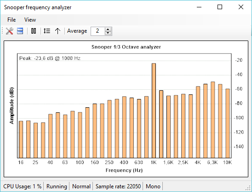Click the Frequency (Hz) axis label
Image resolution: width=252 pixels, height=192 pixels.
pyautogui.click(x=124, y=170)
